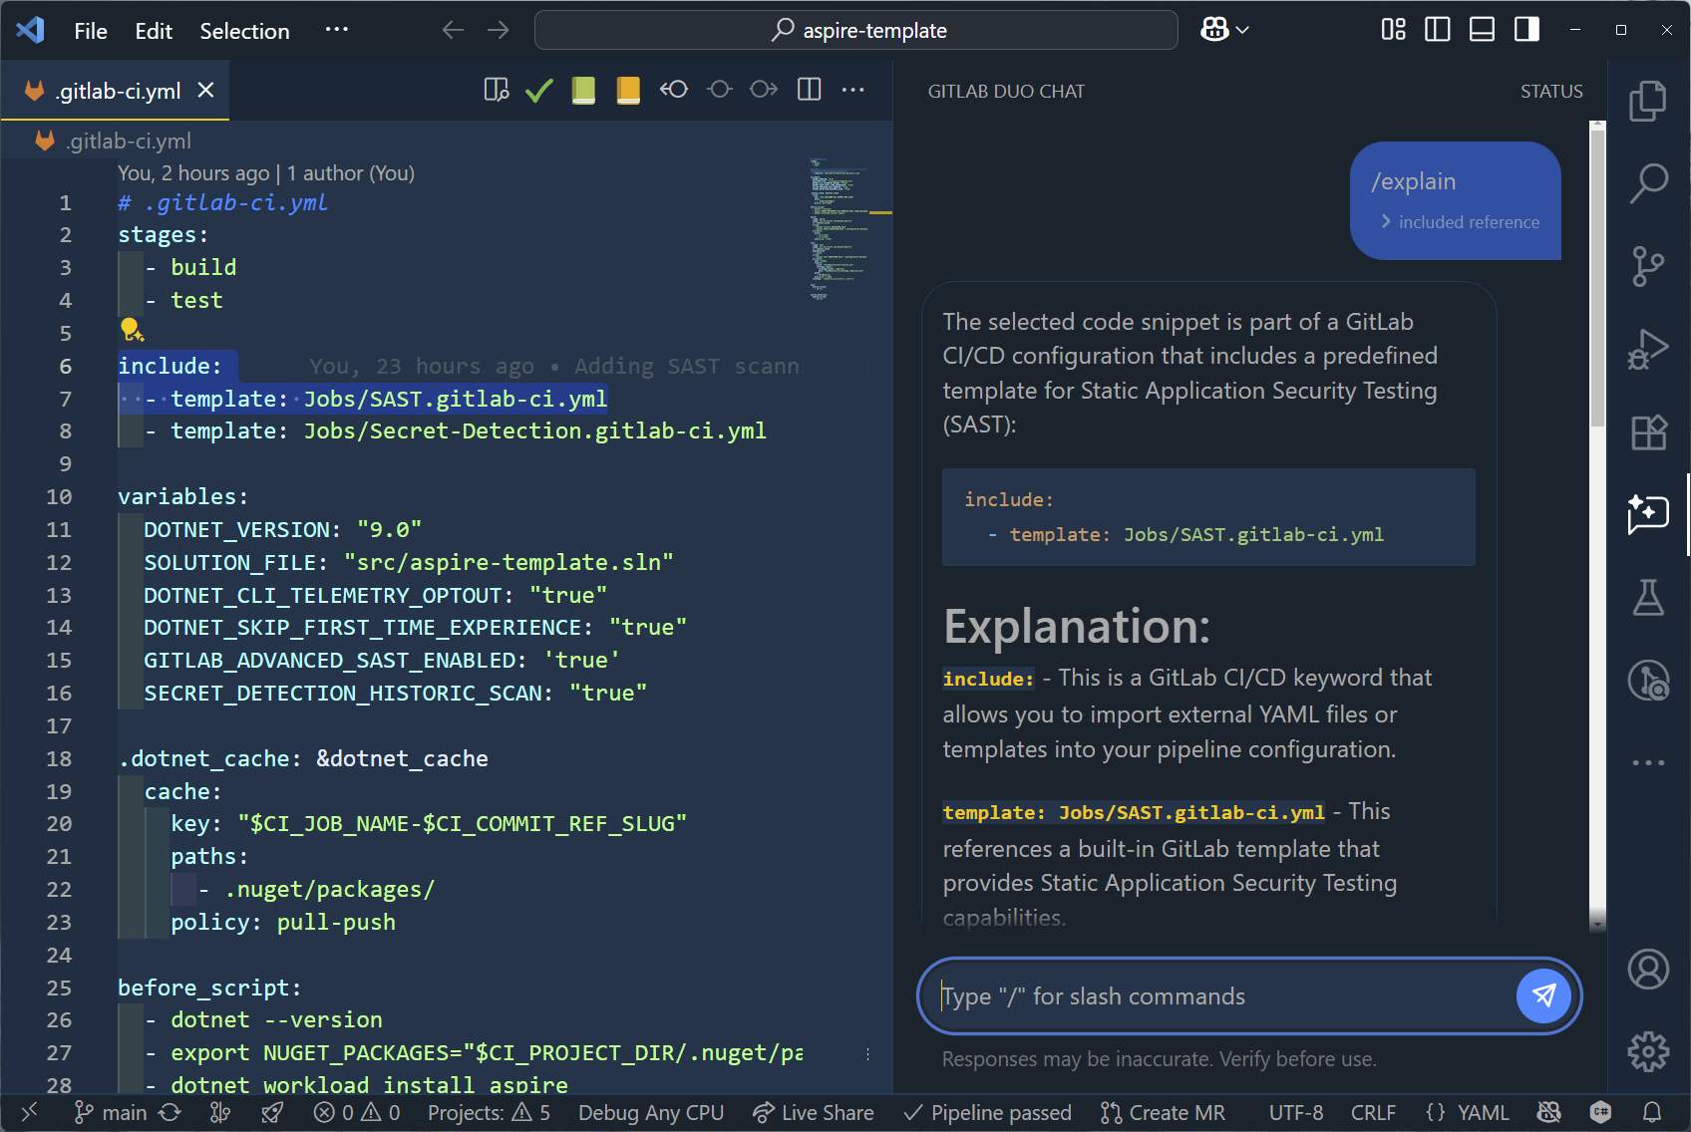Show additional views ellipsis in activity bar
This screenshot has width=1691, height=1132.
(1648, 763)
